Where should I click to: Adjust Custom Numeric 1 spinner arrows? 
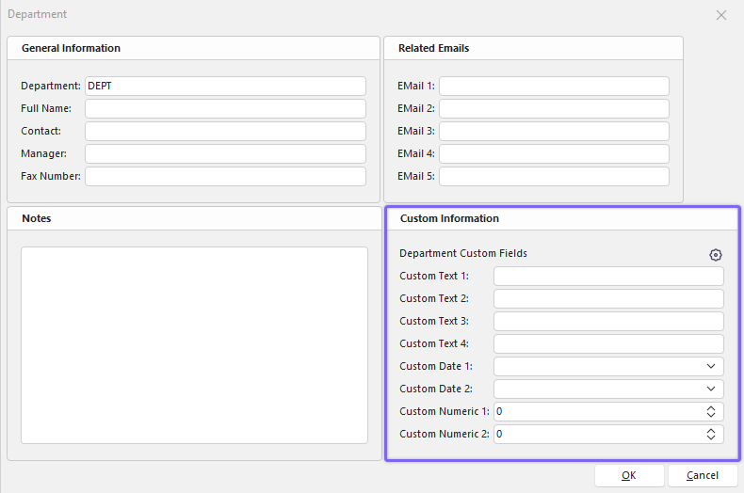711,411
